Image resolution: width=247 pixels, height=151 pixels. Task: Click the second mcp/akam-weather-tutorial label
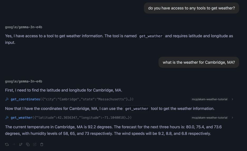210,118
